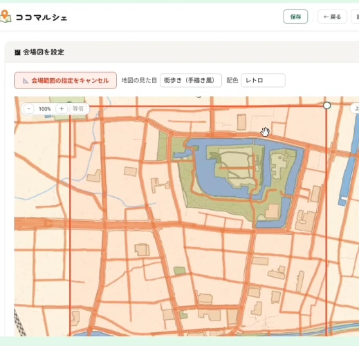The height and width of the screenshot is (346, 359).
Task: Click the ココマルシェ title text
Action: [42, 17]
